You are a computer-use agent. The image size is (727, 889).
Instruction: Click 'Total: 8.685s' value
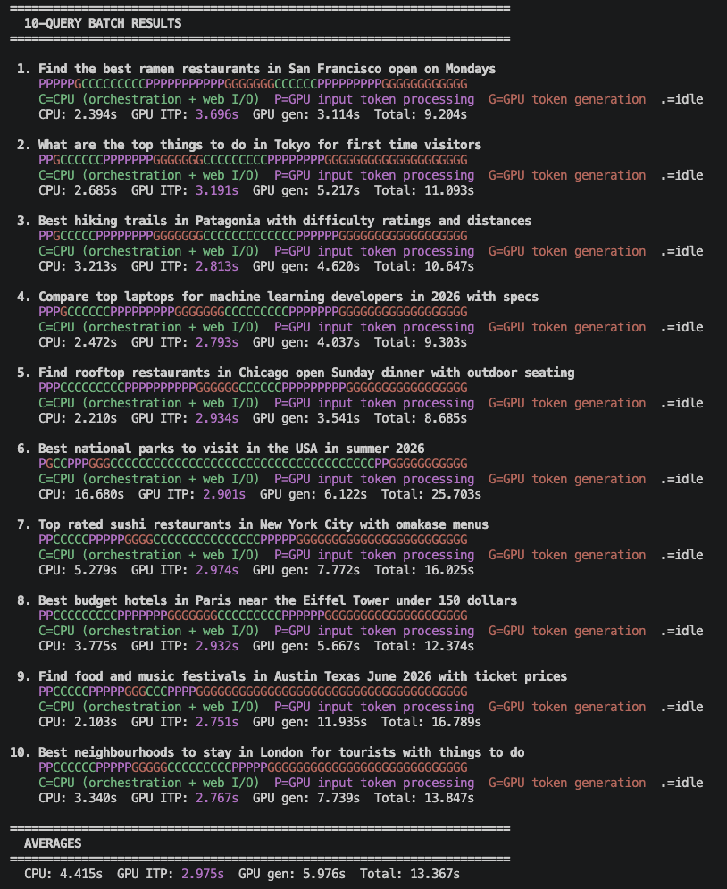[421, 418]
